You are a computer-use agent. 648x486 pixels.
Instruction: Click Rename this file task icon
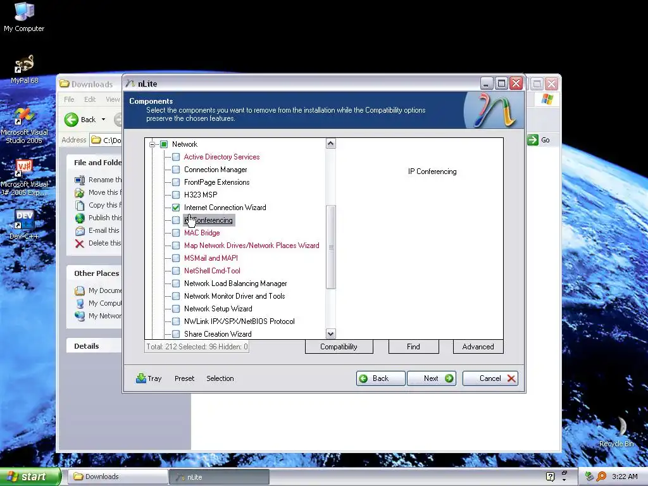click(x=79, y=180)
